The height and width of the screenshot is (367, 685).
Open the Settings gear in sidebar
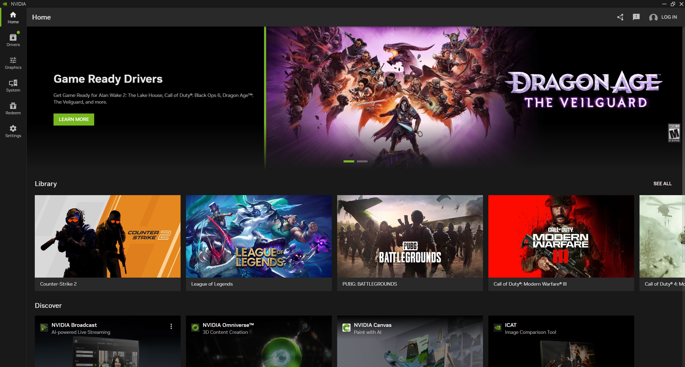tap(13, 131)
